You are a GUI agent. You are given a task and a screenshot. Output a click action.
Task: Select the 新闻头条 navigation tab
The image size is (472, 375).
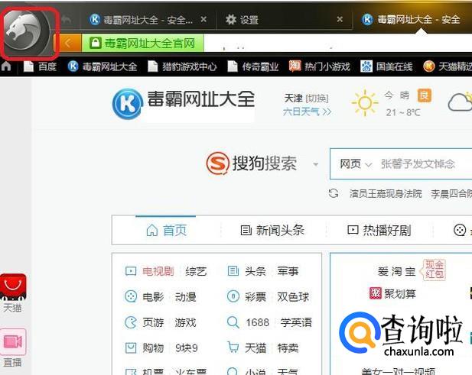click(x=272, y=231)
